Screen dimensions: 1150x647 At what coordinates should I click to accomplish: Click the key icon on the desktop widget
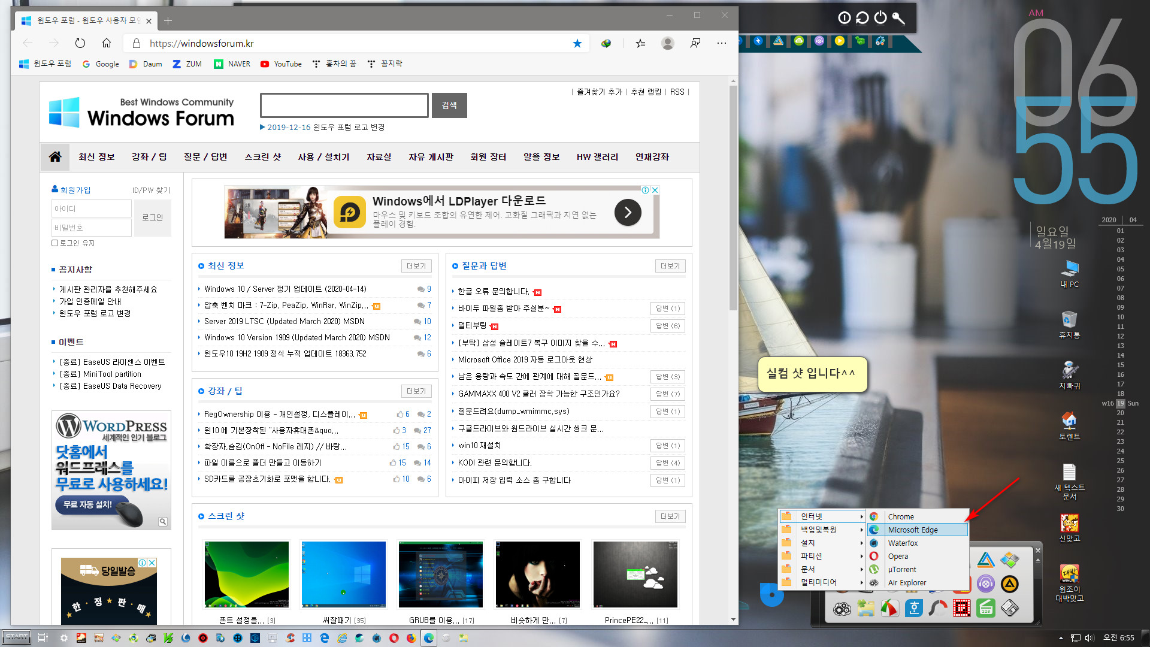[x=898, y=17]
